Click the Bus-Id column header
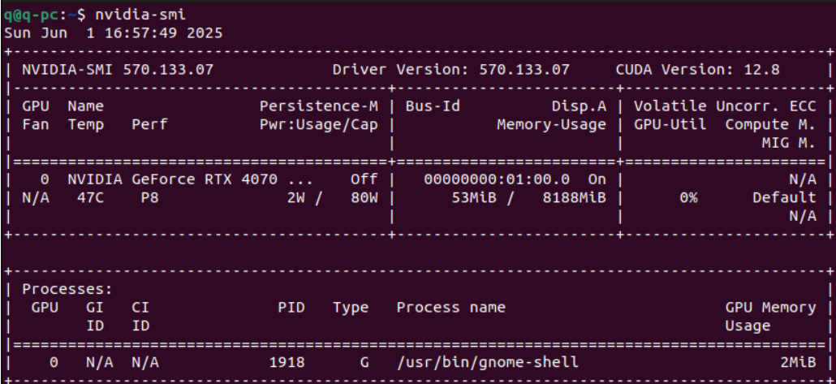This screenshot has width=836, height=384. point(433,106)
